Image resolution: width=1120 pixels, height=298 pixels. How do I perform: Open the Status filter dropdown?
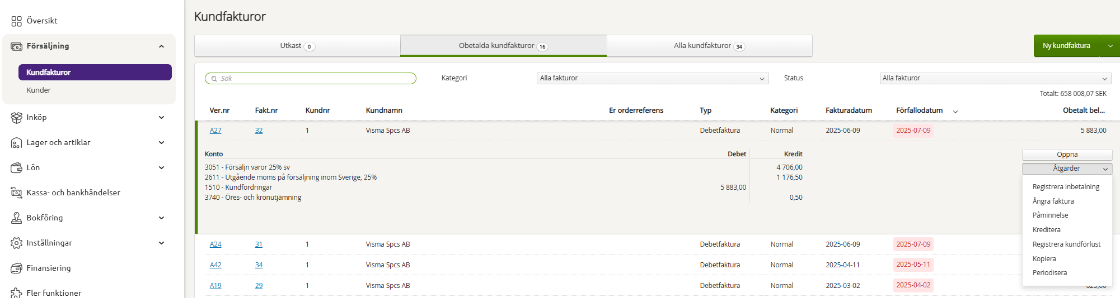click(x=995, y=79)
